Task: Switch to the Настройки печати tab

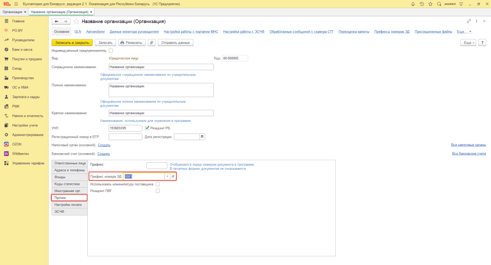Action: [x=68, y=205]
